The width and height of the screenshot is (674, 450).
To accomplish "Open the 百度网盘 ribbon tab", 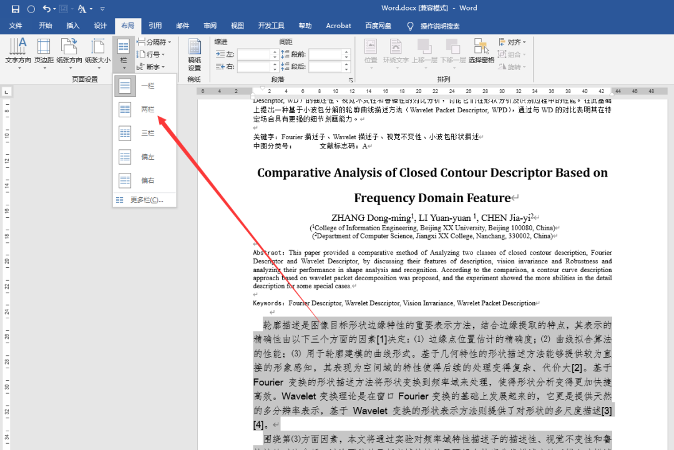I will (378, 26).
